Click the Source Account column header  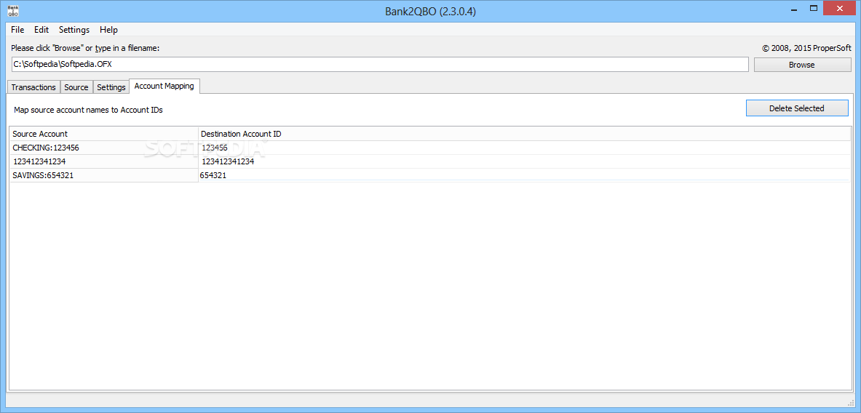click(104, 134)
